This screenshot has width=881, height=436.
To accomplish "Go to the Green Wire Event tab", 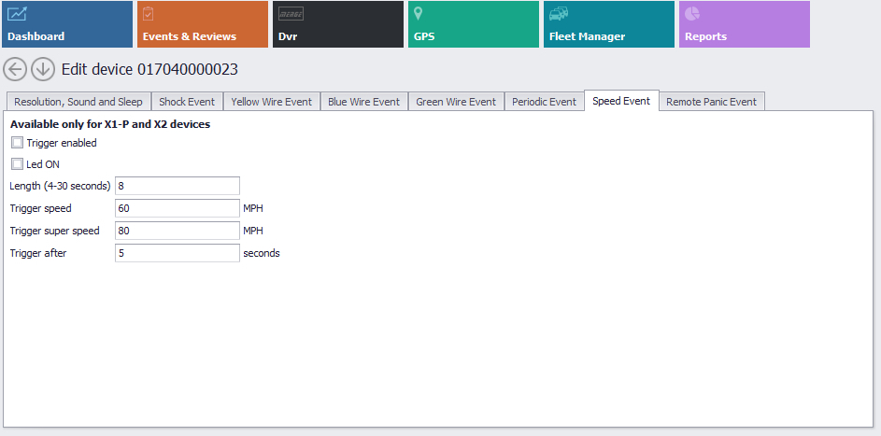I will [456, 102].
